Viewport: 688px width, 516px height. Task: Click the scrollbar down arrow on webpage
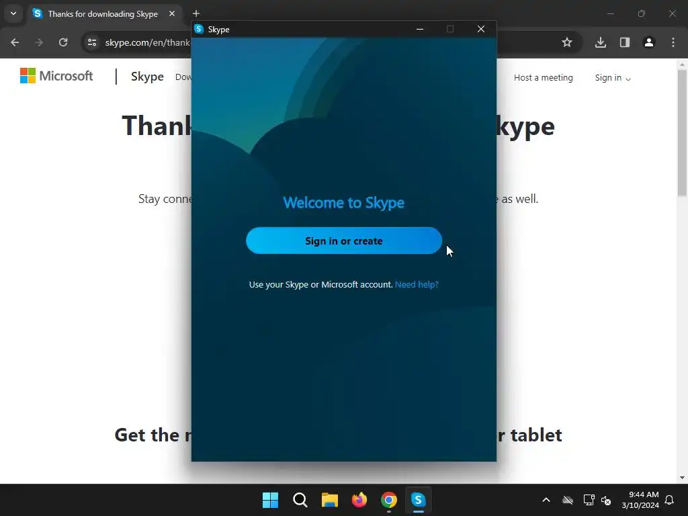(x=682, y=478)
